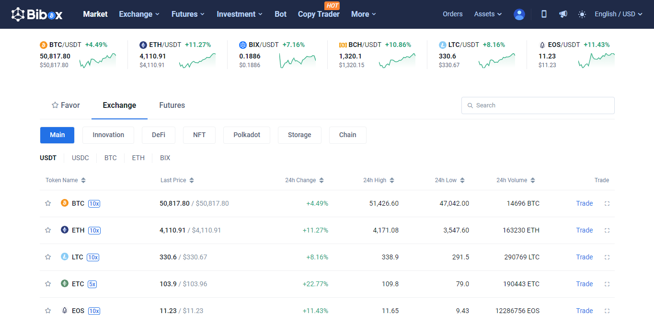The width and height of the screenshot is (654, 315).
Task: Switch quote currency to USDC
Action: (80, 158)
